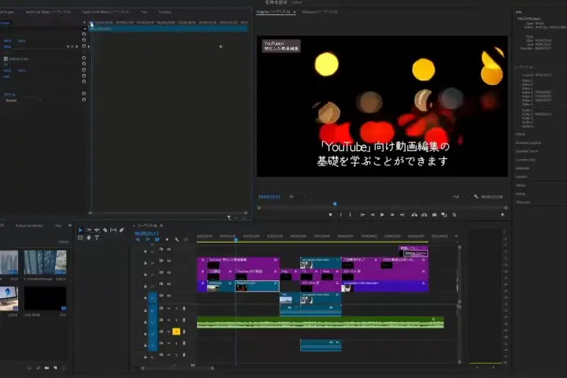Expand the Essential Sound panel
Viewport: 567px width, 378px height.
[x=527, y=151]
